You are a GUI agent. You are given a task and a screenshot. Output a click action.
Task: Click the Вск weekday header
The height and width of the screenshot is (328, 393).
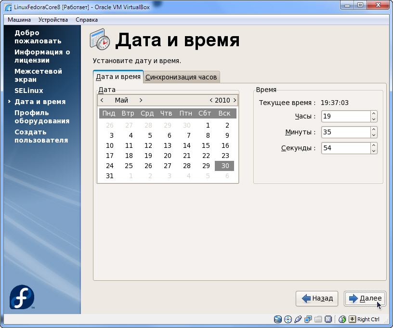[x=224, y=113]
